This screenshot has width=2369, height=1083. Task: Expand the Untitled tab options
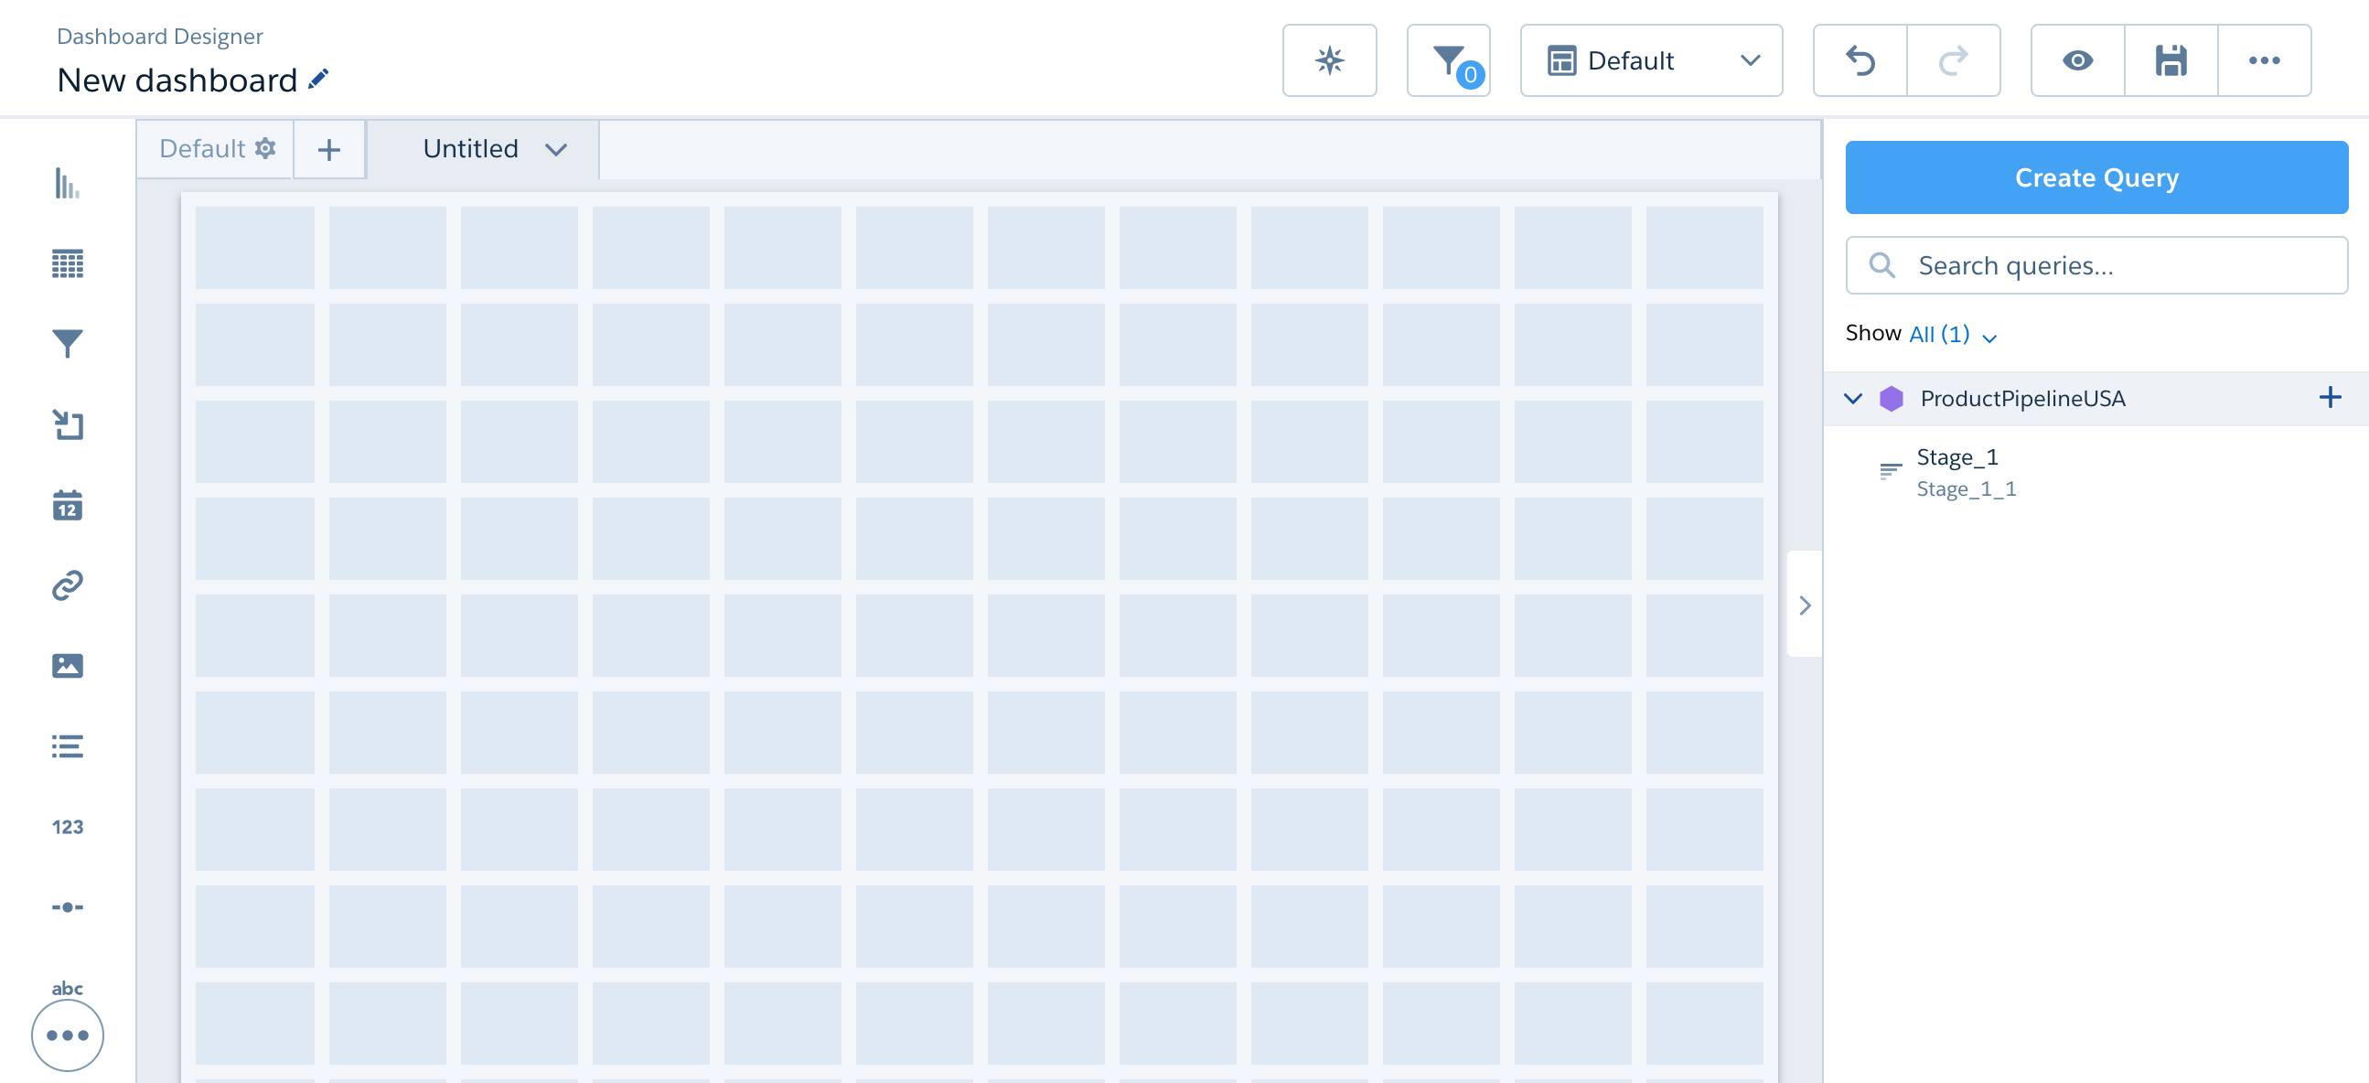coord(556,148)
